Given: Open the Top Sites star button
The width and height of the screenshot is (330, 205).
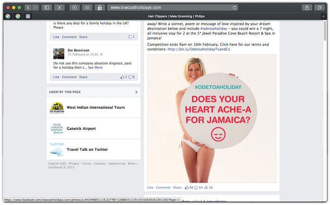Looking at the screenshot, I should (x=60, y=8).
